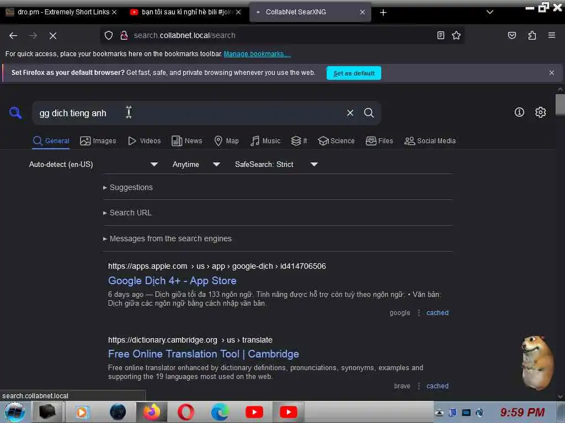Viewport: 565px width, 423px height.
Task: Open Pocket save icon
Action: click(x=511, y=35)
